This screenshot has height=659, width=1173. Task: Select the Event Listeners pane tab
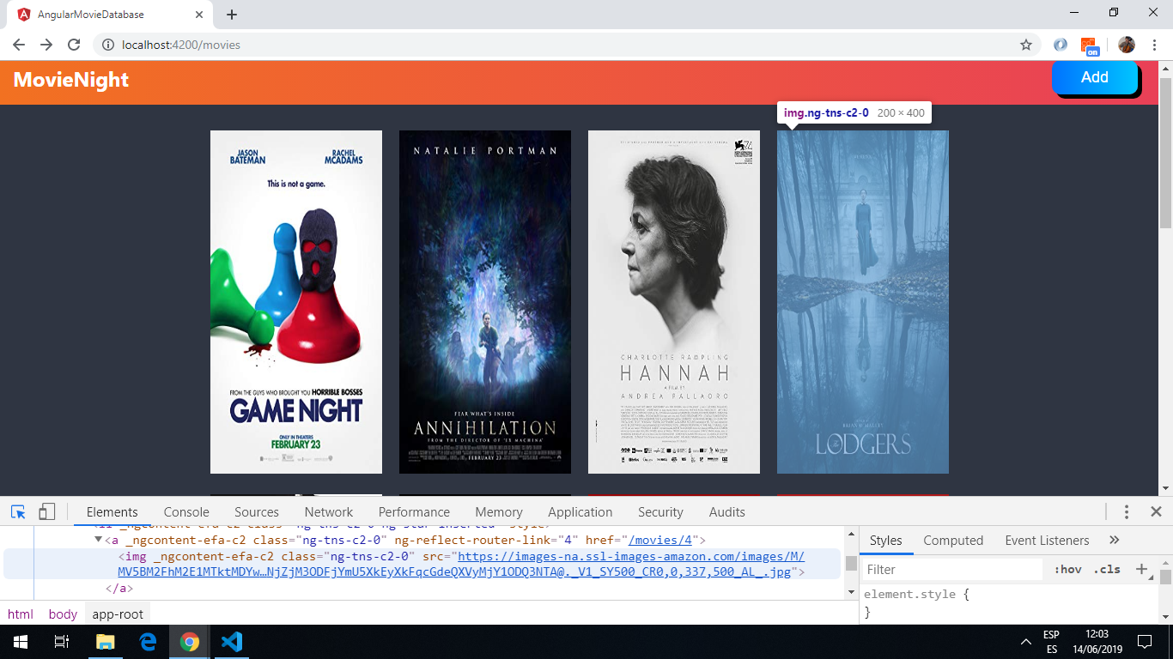(1047, 541)
